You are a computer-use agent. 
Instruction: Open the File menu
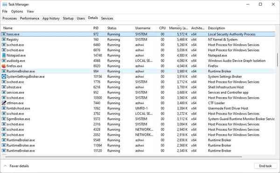(5, 11)
